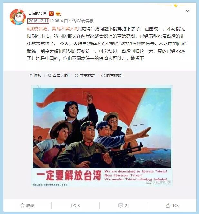Expand the post options chevron menu
199x214 pixels.
(x=188, y=11)
